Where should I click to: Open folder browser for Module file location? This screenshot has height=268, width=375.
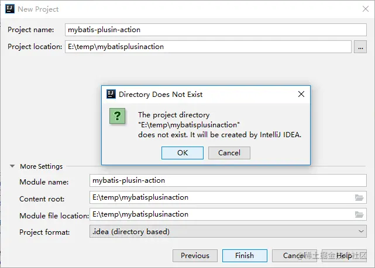pyautogui.click(x=359, y=214)
